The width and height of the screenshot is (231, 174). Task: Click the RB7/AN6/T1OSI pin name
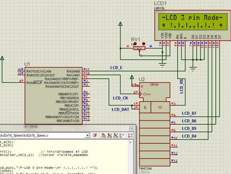[68, 121]
